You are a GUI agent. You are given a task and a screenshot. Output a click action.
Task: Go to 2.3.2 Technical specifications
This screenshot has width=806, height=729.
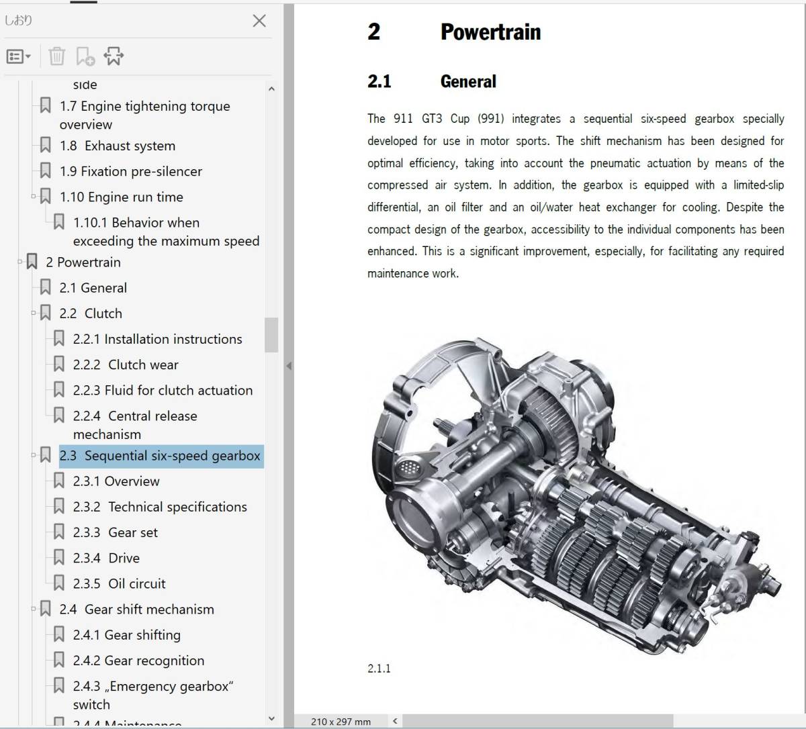click(160, 507)
